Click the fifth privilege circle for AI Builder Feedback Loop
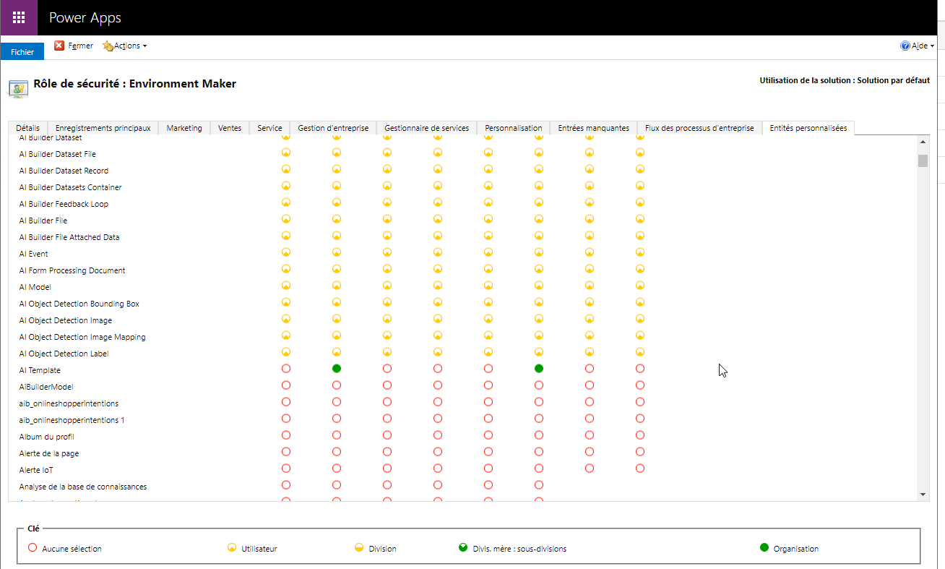945x569 pixels. click(x=488, y=202)
